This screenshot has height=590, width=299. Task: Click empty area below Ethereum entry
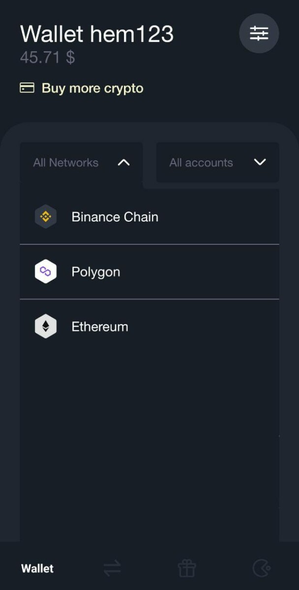point(149,442)
